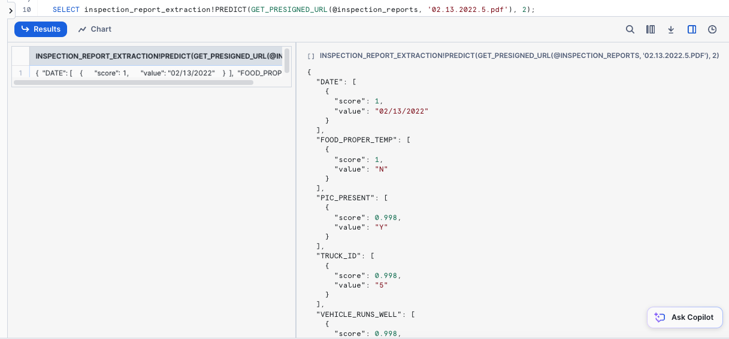This screenshot has width=729, height=339.
Task: Click the results grid horizontal scrollbar
Action: point(133,83)
